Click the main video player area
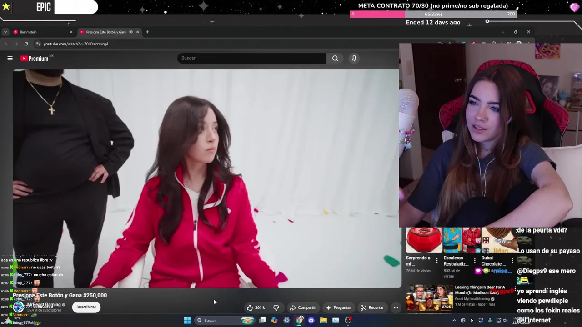 (206, 178)
